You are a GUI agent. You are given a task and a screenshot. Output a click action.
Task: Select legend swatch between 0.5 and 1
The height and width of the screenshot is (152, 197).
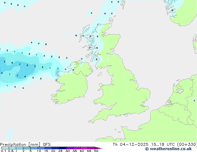pyautogui.click(x=12, y=148)
